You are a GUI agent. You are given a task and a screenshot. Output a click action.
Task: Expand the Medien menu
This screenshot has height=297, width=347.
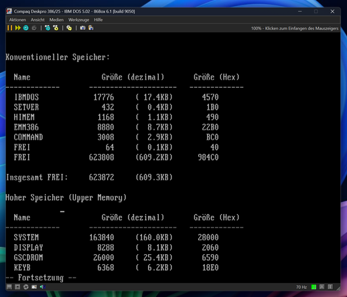[56, 20]
